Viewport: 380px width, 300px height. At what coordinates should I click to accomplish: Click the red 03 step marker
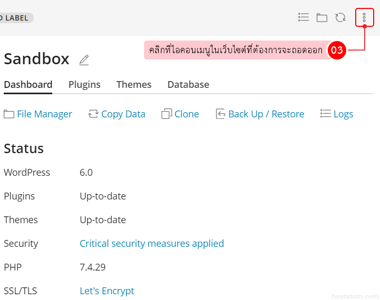(337, 51)
